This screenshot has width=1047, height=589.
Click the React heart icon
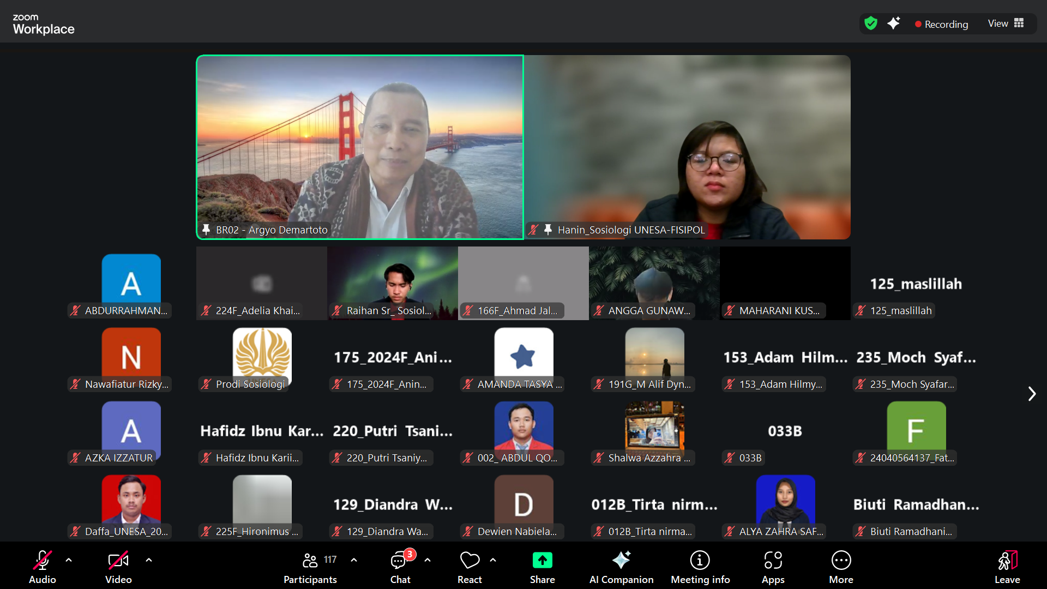click(x=470, y=561)
